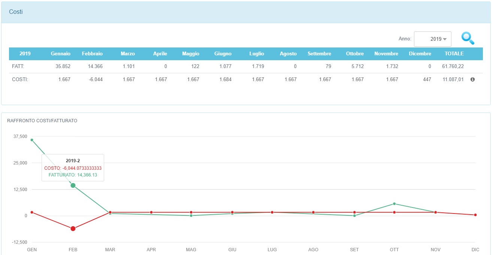Click the magnifying glass search icon
Viewport: 493px width, 255px height.
(468, 39)
